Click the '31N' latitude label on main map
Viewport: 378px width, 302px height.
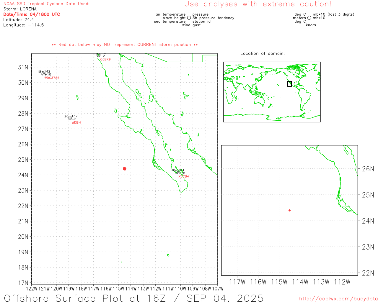point(23,67)
